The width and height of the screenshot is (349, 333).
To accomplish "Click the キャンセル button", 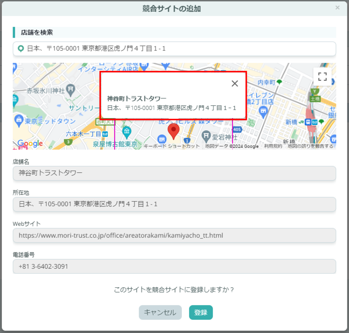I will click(x=160, y=312).
